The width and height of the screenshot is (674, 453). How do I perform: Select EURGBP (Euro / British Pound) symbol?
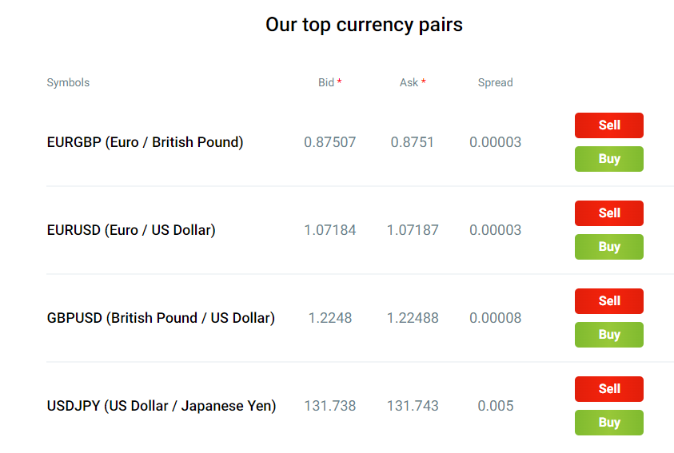[145, 142]
